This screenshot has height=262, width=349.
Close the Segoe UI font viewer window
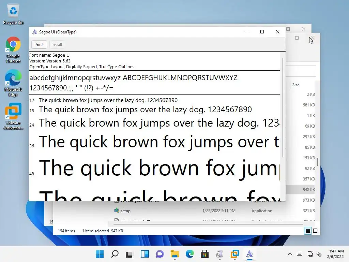pyautogui.click(x=277, y=32)
